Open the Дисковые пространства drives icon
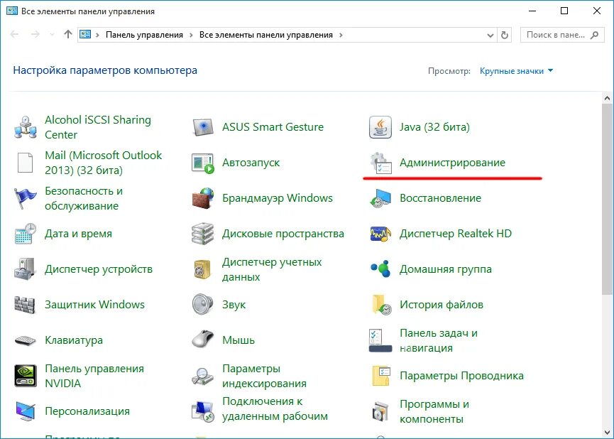Viewport: 614px width, 439px height. click(x=202, y=234)
